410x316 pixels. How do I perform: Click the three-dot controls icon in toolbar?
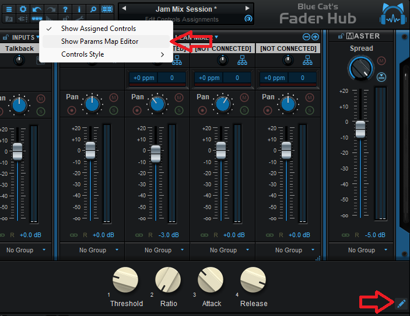(37, 19)
